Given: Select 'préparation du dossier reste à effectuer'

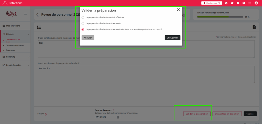Looking at the screenshot, I should pyautogui.click(x=83, y=17).
